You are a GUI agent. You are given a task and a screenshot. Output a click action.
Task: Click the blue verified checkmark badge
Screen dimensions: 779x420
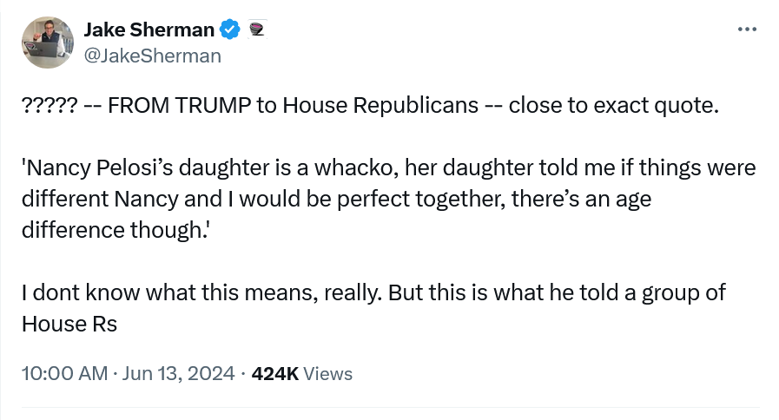click(x=230, y=30)
